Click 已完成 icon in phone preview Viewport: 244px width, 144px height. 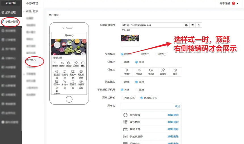pyautogui.click(x=76, y=63)
